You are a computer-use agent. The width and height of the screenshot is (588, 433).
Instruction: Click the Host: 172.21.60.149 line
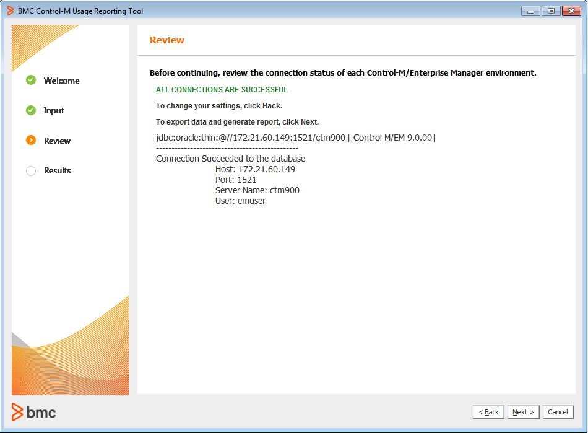pos(255,169)
